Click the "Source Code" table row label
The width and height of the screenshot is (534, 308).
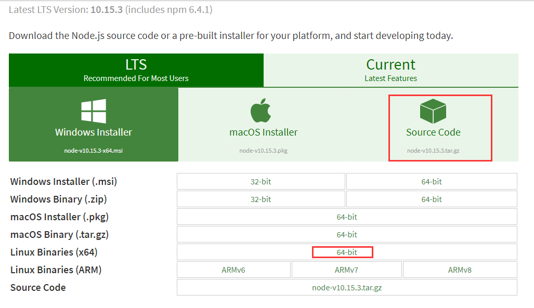click(38, 288)
